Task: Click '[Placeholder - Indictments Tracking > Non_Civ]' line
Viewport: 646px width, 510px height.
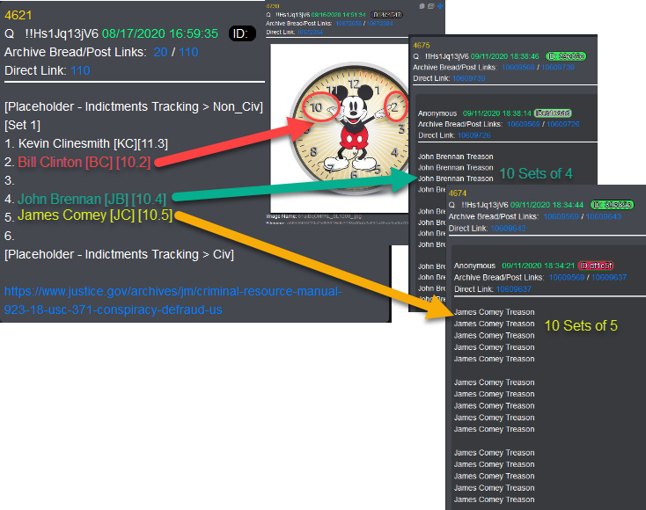Action: (134, 106)
